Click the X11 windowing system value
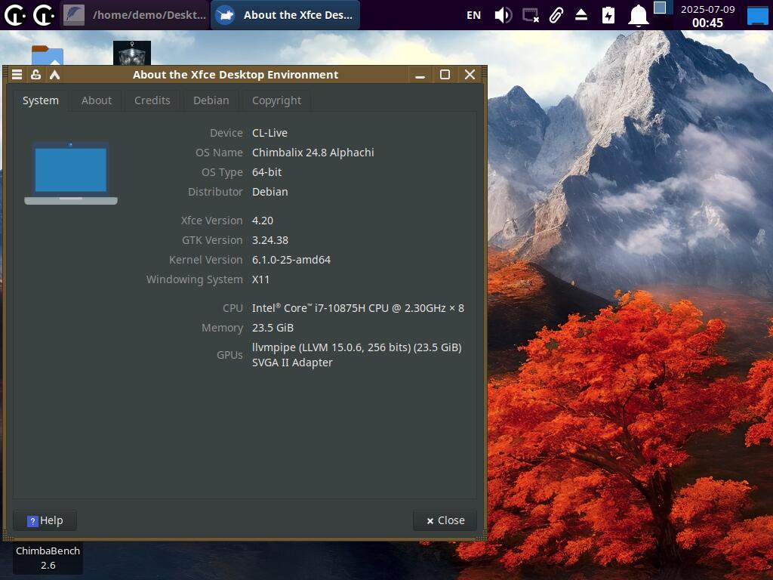This screenshot has width=773, height=580. 260,279
